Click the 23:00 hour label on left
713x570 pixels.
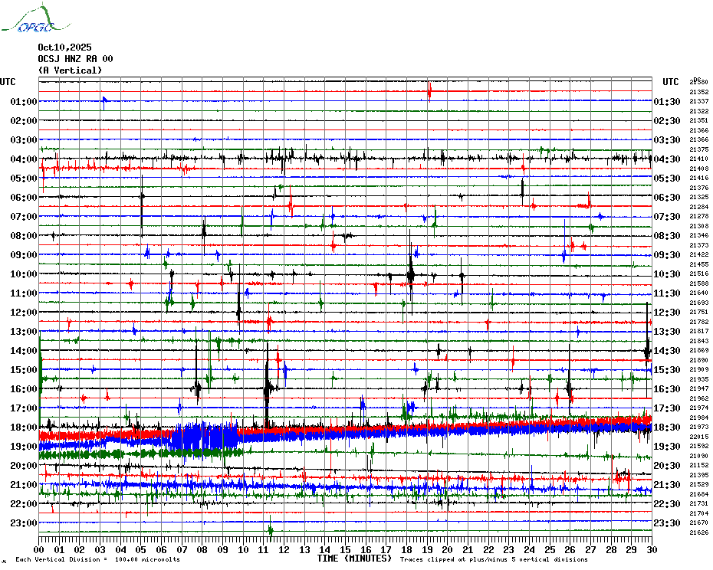(25, 523)
